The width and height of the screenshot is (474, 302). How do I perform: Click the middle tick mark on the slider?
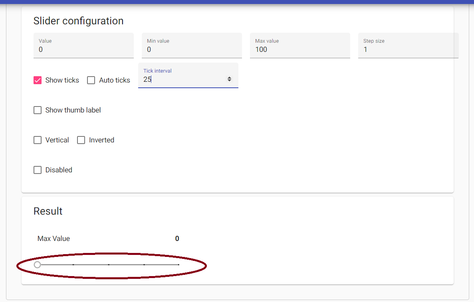tap(108, 264)
